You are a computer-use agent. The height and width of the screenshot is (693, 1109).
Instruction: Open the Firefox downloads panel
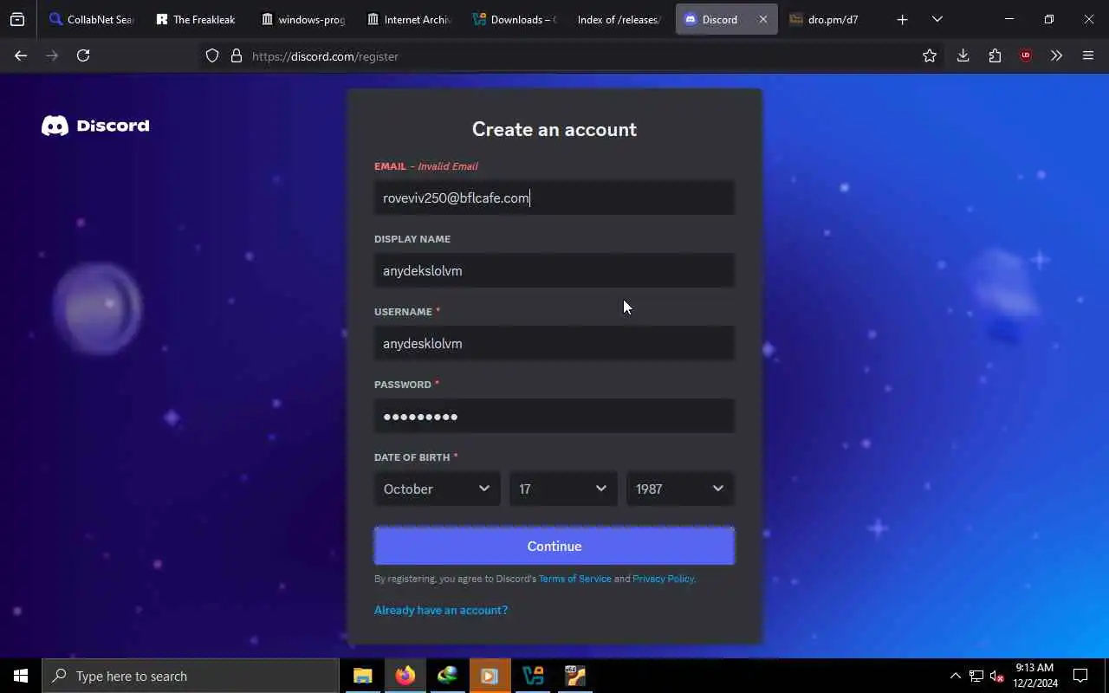(x=963, y=55)
